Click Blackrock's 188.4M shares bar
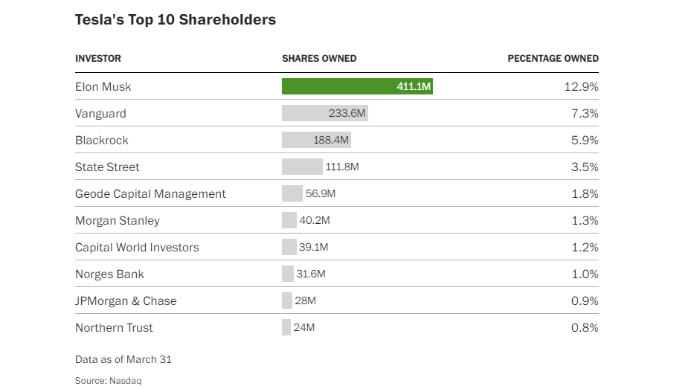This screenshot has height=389, width=697. (316, 140)
